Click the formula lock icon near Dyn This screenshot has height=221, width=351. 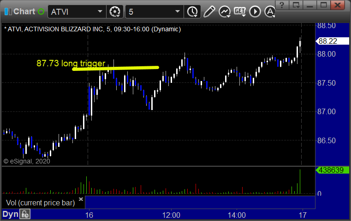coord(25,214)
